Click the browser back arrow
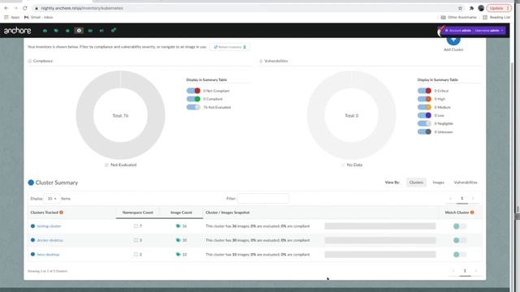Screen dimensions: 520x292 6,8
